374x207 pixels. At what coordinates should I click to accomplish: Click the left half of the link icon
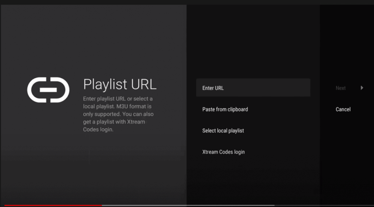point(35,90)
